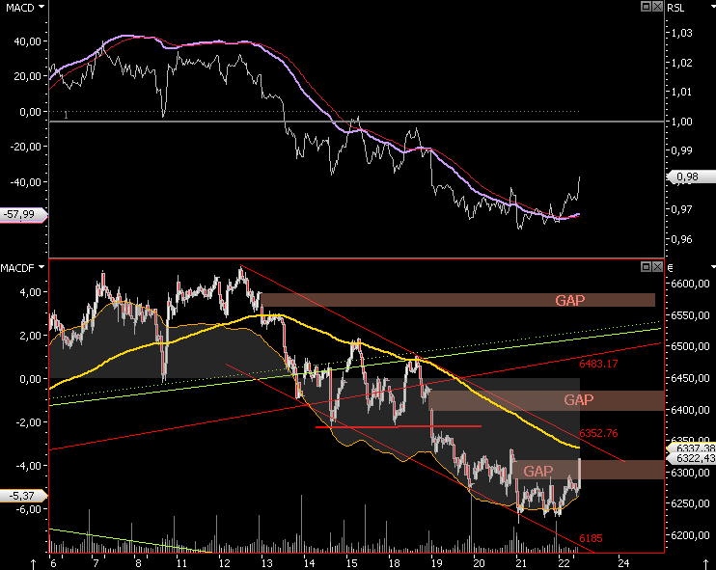Click the 6200,00 price scale value

(690, 535)
